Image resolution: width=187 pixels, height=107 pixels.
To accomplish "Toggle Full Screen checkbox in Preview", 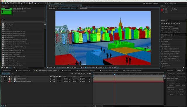I will coord(174,32).
